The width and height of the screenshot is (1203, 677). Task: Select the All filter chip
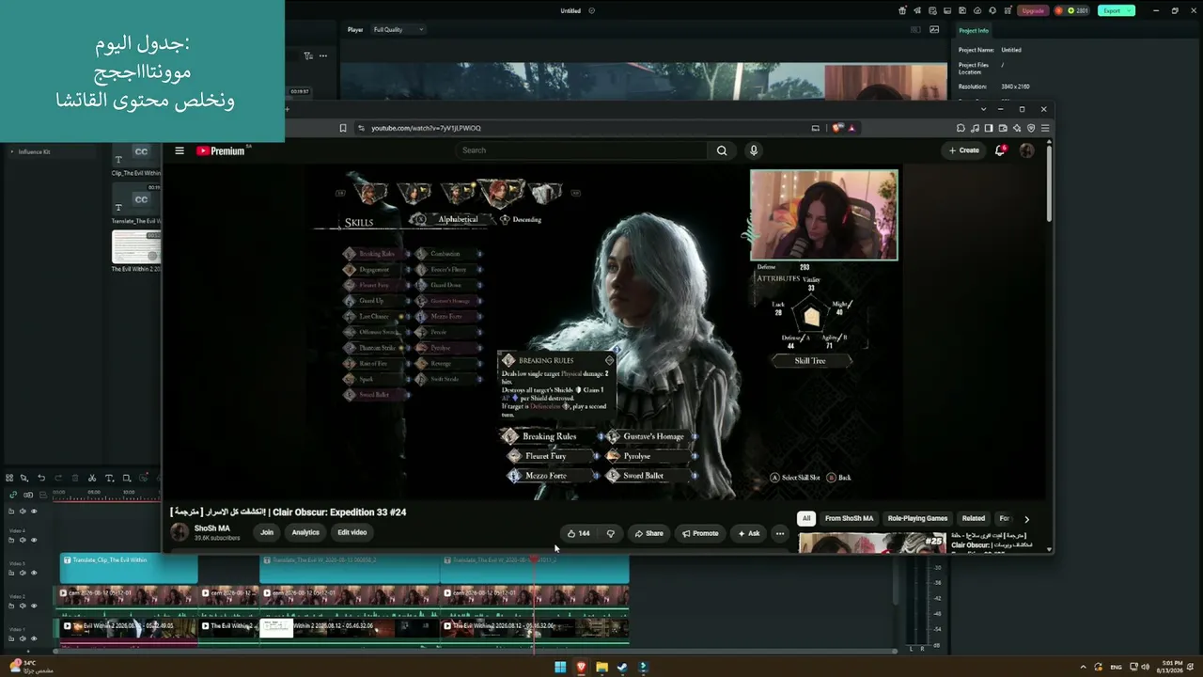click(805, 518)
